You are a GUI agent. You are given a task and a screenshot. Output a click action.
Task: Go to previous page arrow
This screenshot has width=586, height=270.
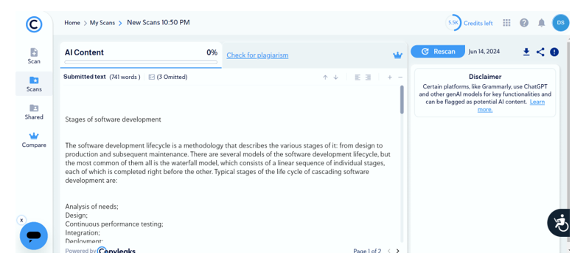(388, 251)
